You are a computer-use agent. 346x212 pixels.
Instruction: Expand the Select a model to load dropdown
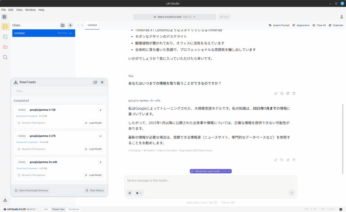(174, 17)
